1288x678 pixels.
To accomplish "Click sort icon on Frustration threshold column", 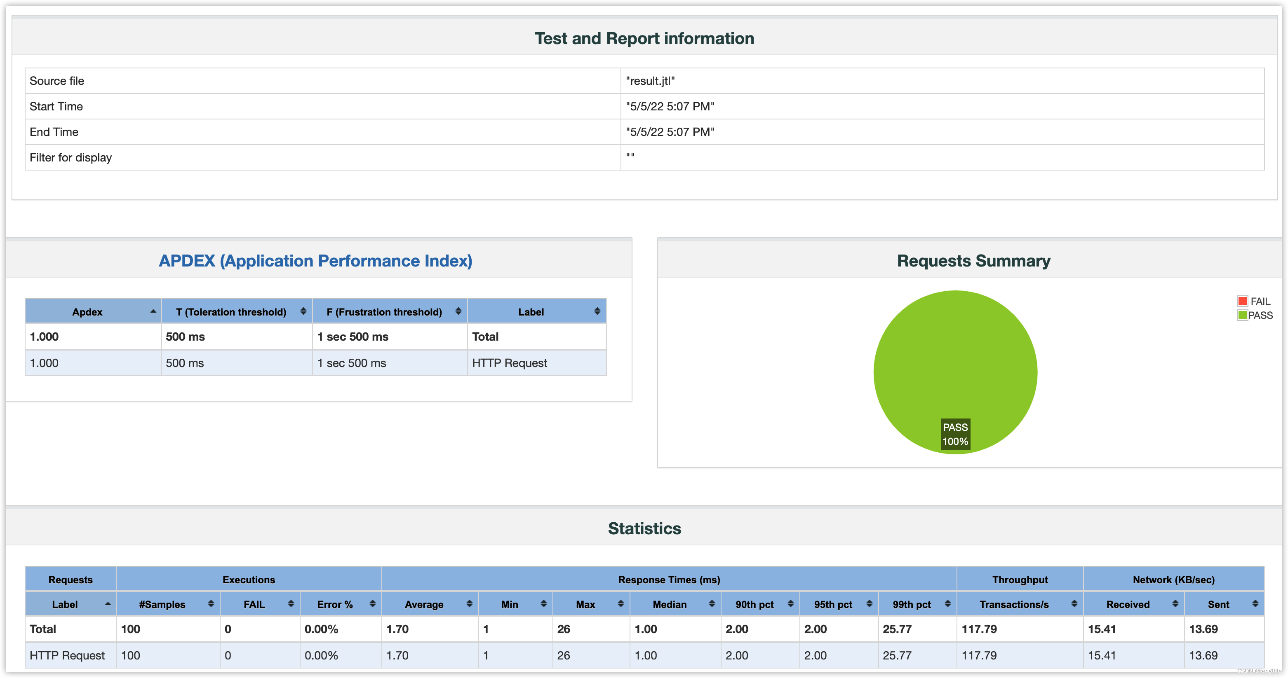I will tap(458, 311).
